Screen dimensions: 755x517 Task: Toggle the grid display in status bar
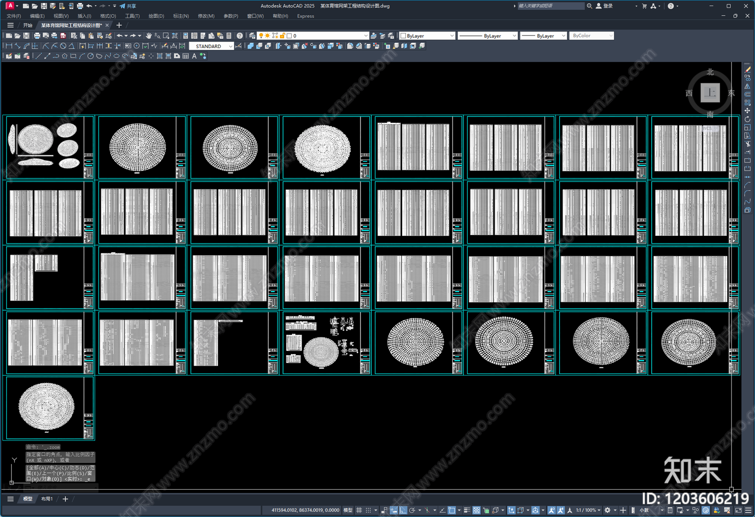359,510
